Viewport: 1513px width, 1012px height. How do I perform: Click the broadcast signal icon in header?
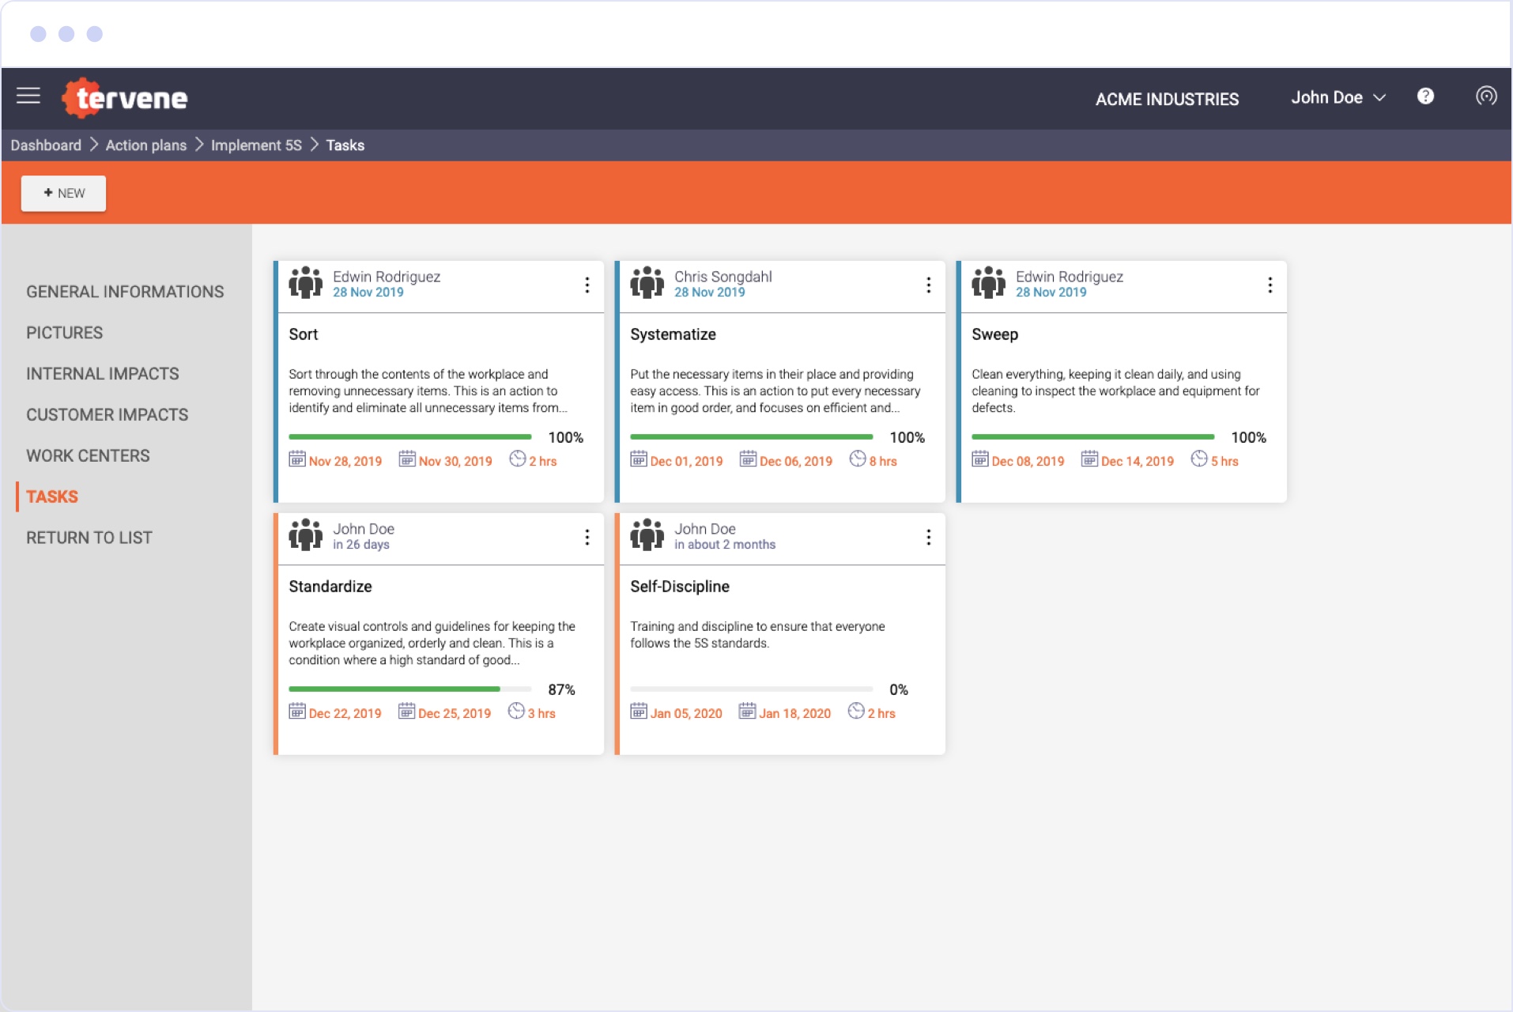(1486, 96)
